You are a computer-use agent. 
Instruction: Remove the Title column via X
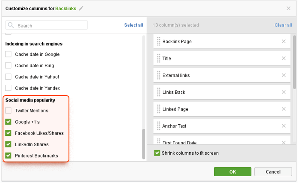click(x=283, y=58)
